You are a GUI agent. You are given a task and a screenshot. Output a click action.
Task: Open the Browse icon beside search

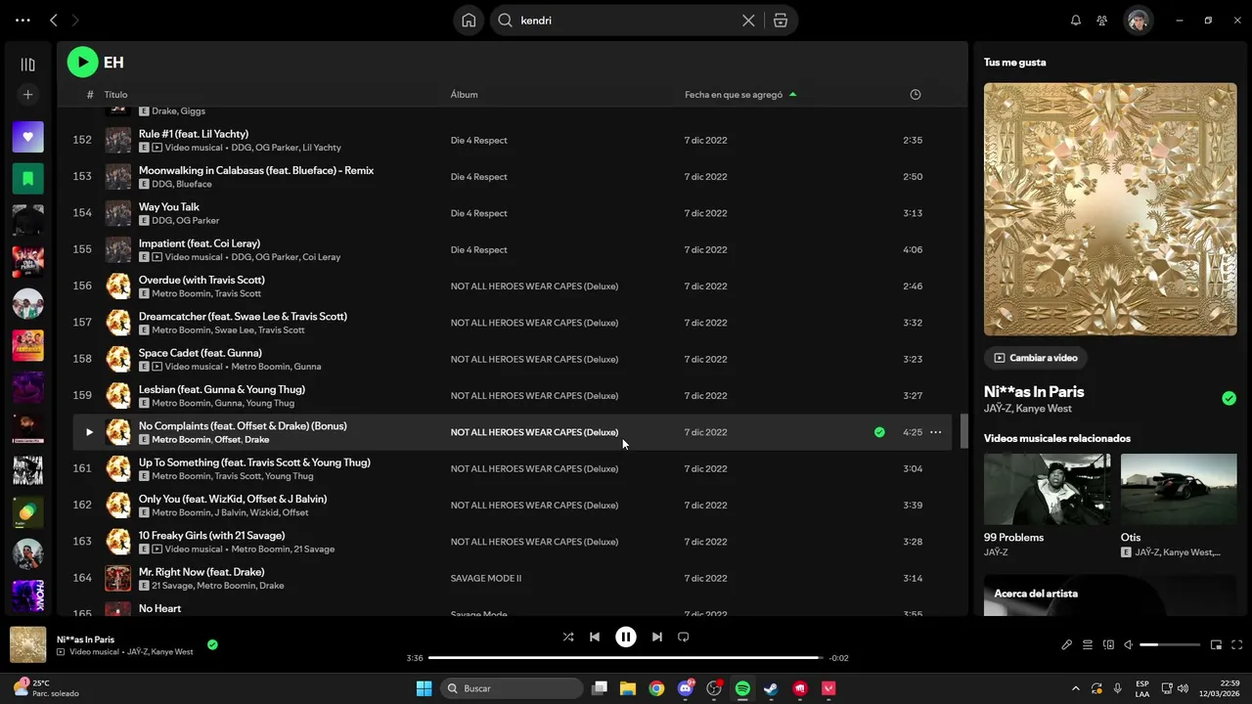(781, 20)
